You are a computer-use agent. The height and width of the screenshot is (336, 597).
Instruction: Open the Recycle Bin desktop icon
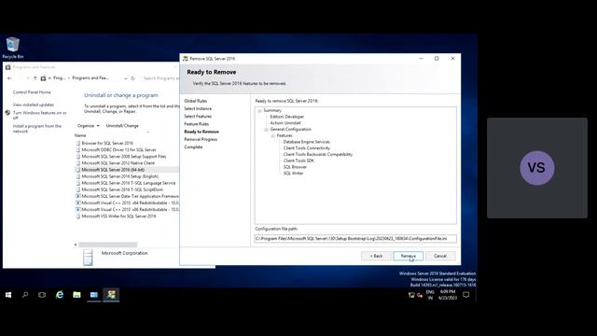(x=12, y=48)
